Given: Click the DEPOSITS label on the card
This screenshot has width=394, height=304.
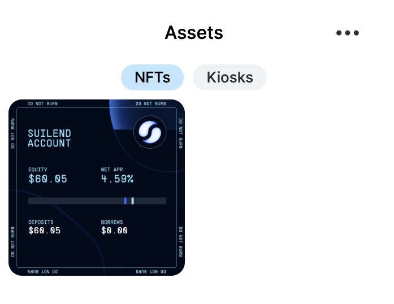Looking at the screenshot, I should tap(41, 222).
